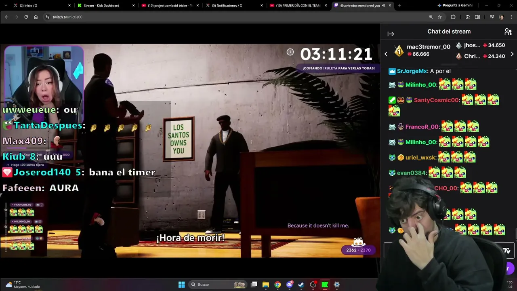517x291 pixels.
Task: Open the Kick app from the taskbar
Action: 325,285
